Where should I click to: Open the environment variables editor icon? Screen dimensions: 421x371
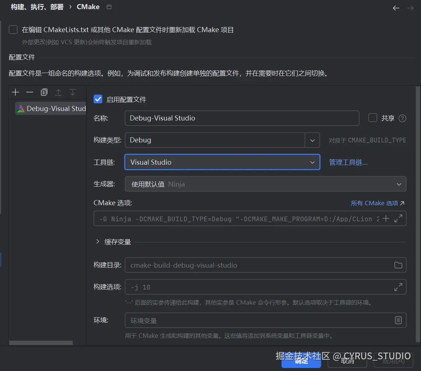(398, 320)
